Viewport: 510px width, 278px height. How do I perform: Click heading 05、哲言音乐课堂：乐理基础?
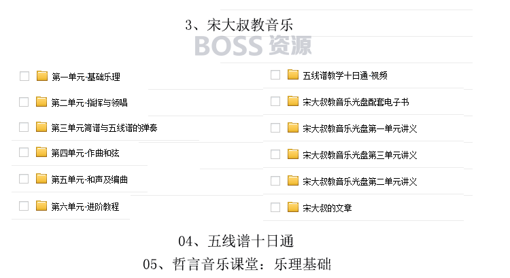237,264
